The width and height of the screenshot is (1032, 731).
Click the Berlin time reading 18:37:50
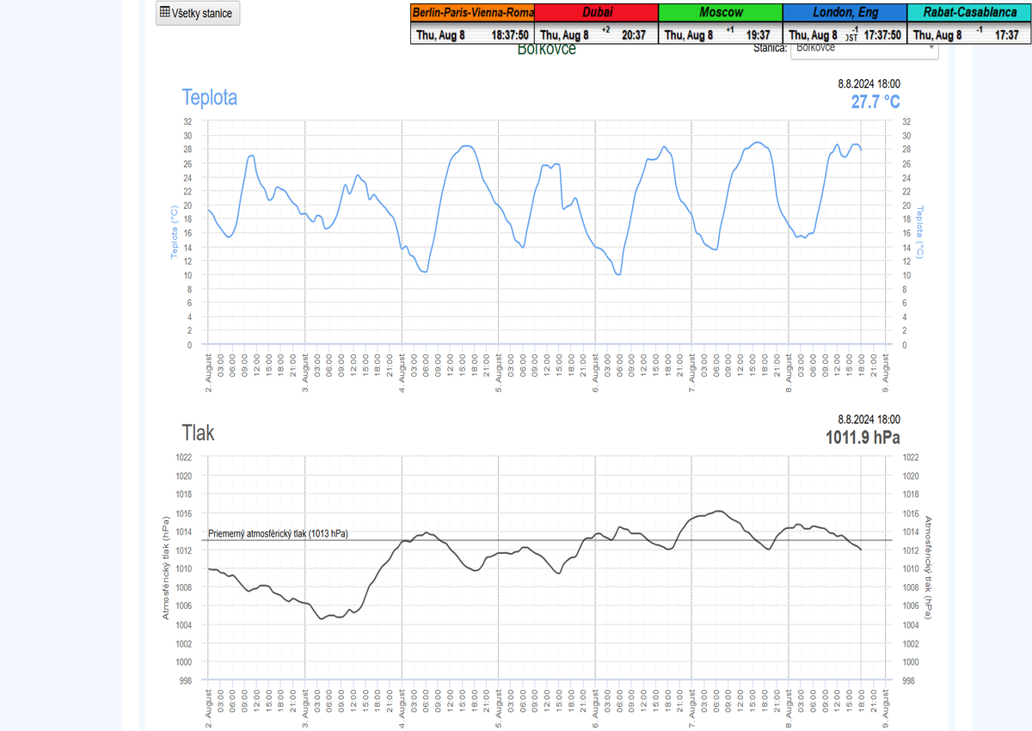tap(509, 35)
